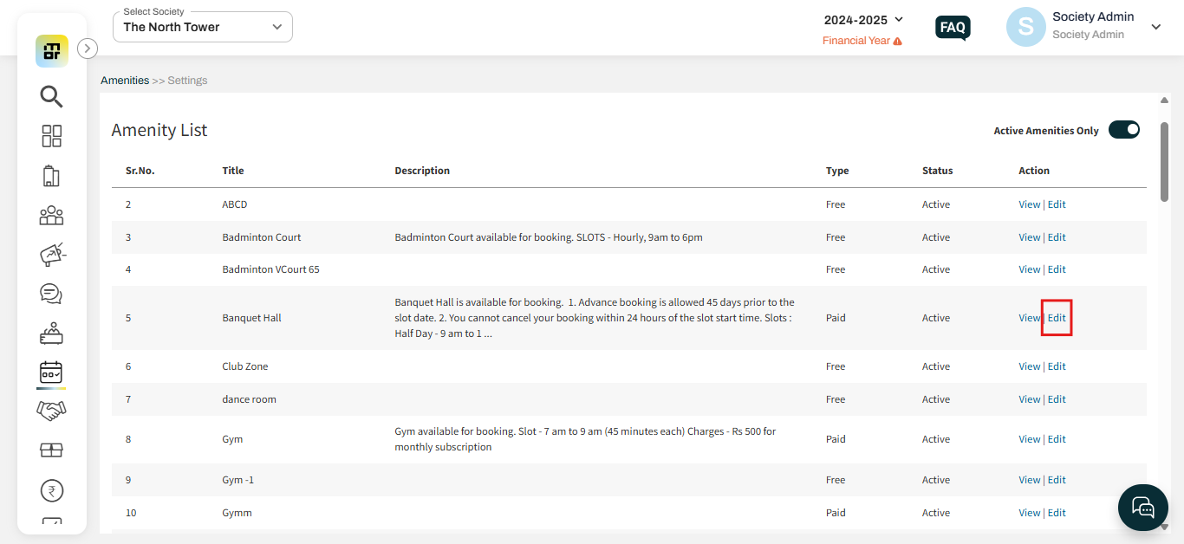Click the Gym description text
Viewport: 1184px width, 544px height.
tap(585, 439)
